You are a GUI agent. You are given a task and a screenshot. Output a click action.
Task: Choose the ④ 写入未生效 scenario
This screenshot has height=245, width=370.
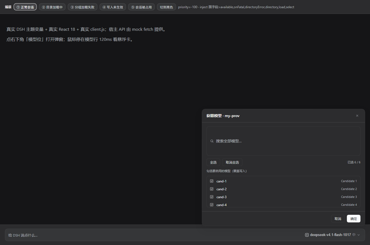tap(113, 7)
